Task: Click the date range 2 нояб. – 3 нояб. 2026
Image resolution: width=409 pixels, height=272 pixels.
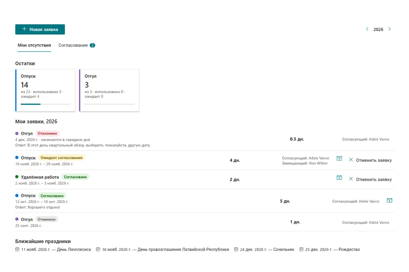Action: 42,183
